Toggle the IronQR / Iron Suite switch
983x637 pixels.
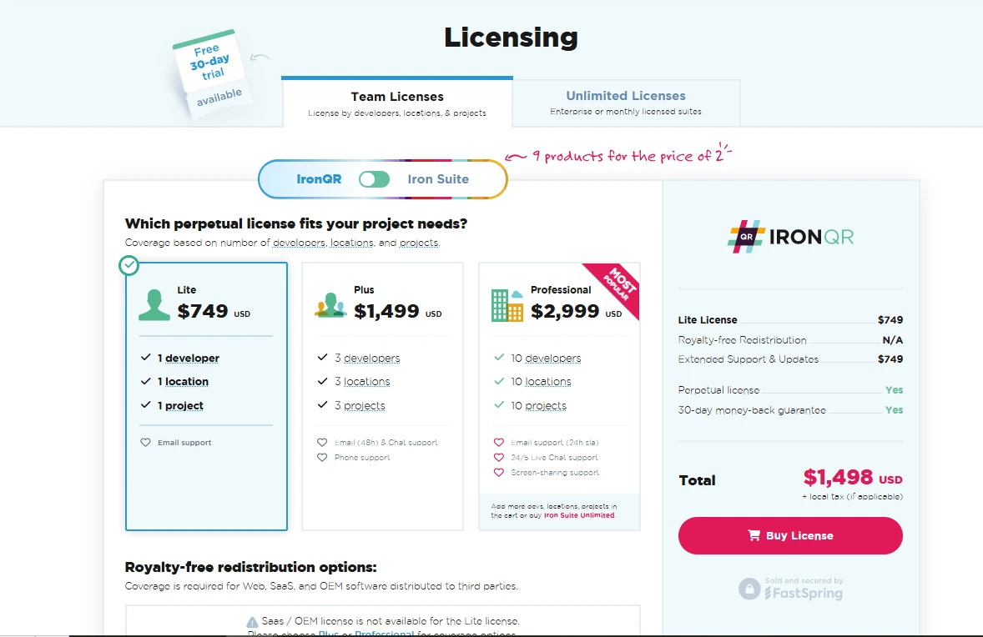375,179
